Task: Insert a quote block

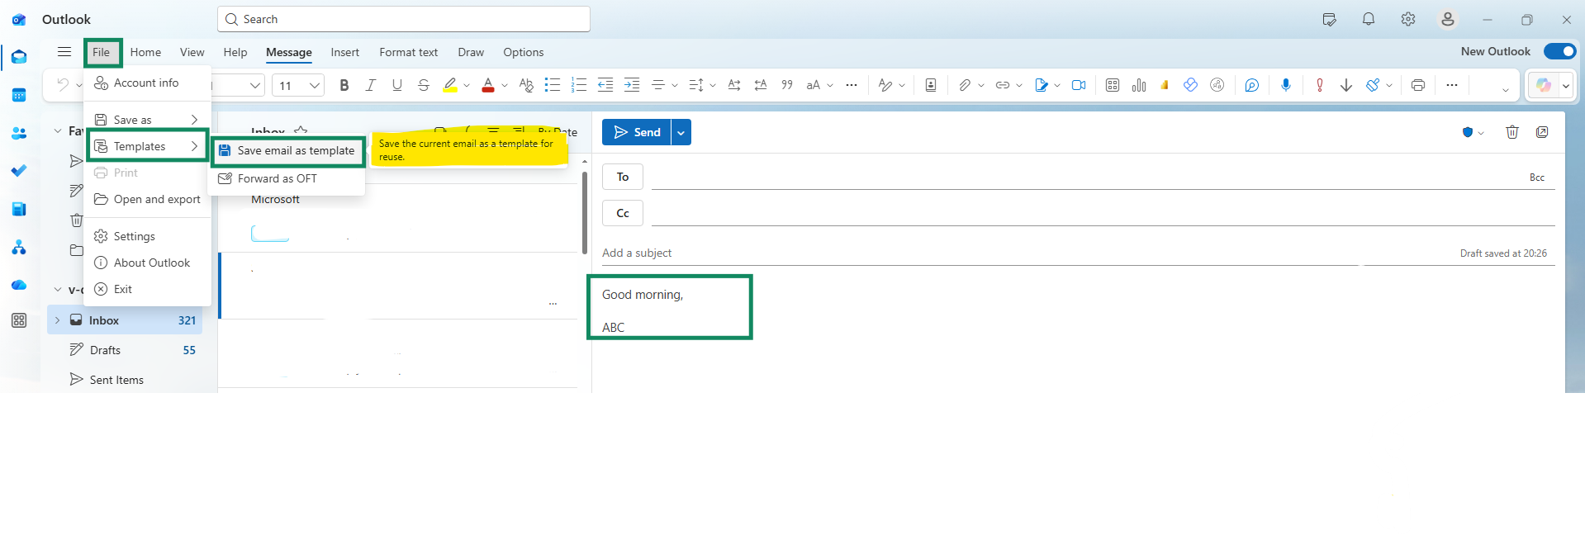Action: pyautogui.click(x=787, y=85)
